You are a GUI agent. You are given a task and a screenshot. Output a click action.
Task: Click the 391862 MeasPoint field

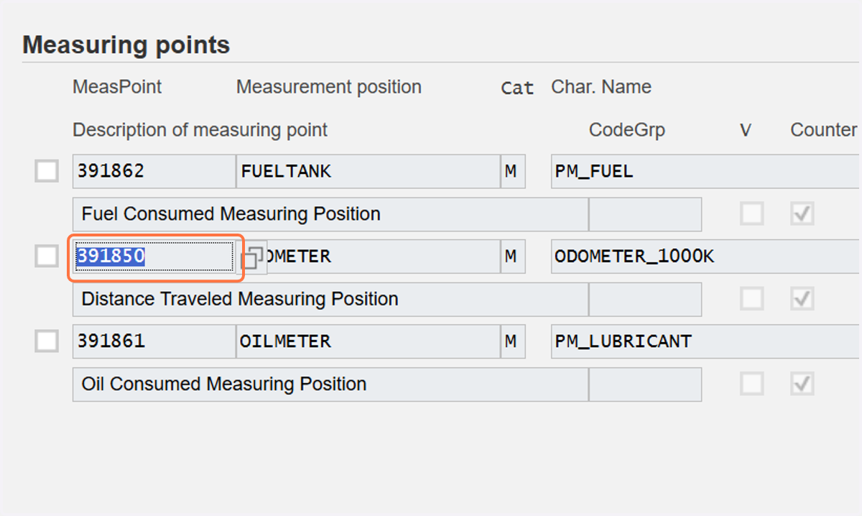[x=154, y=171]
